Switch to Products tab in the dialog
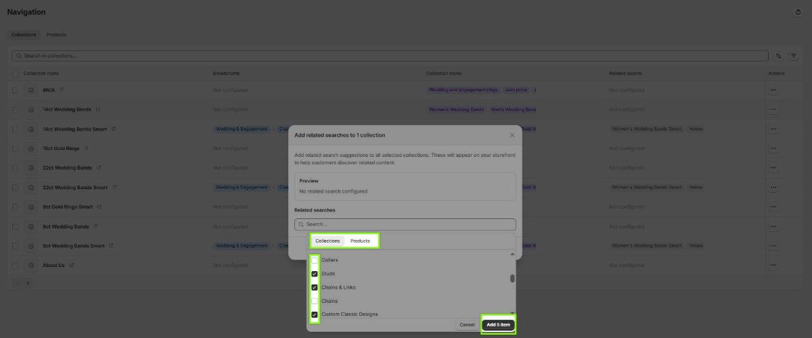 pyautogui.click(x=360, y=241)
